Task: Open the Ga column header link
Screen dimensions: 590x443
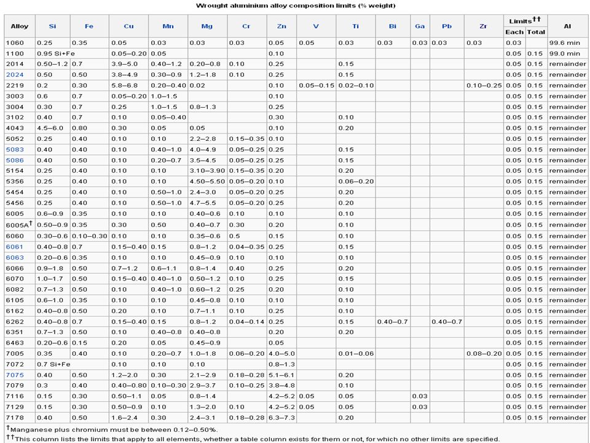Action: pos(420,26)
